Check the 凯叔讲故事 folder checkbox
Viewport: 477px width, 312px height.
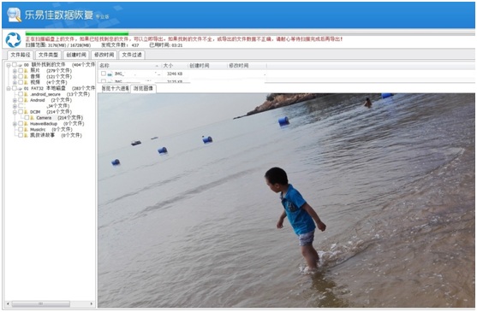21,135
